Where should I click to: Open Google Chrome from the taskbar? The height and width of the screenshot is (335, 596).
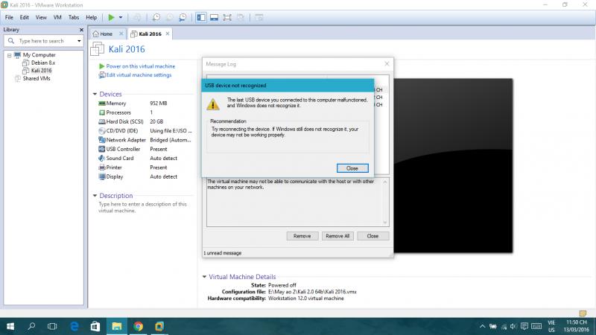[x=139, y=326]
